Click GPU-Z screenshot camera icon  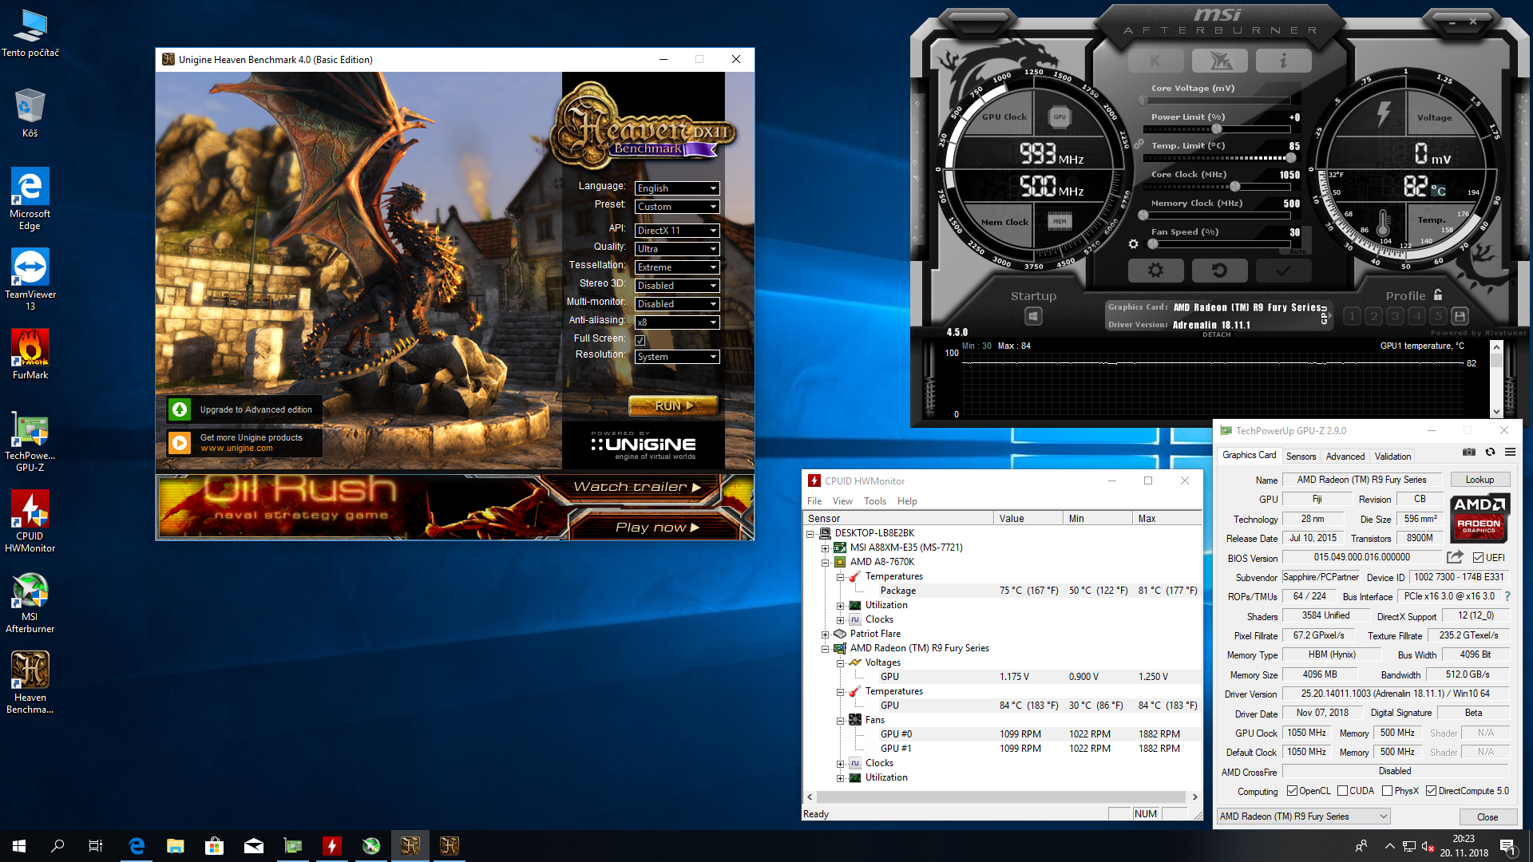(1468, 453)
